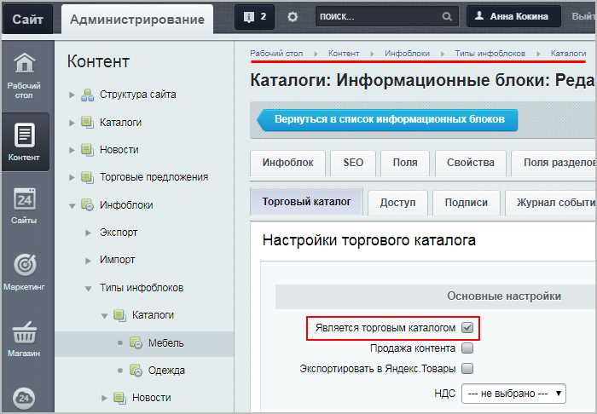The width and height of the screenshot is (597, 414).
Task: Open the SEO tab
Action: pyautogui.click(x=353, y=163)
